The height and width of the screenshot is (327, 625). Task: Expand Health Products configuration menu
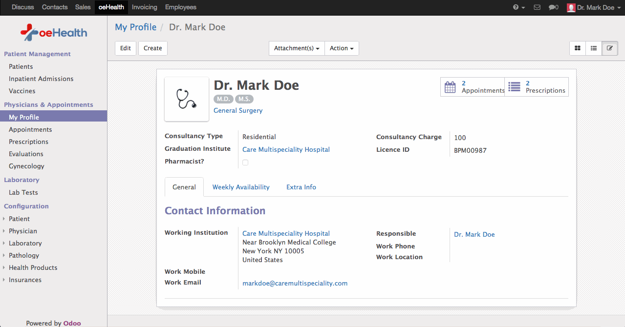pyautogui.click(x=33, y=267)
